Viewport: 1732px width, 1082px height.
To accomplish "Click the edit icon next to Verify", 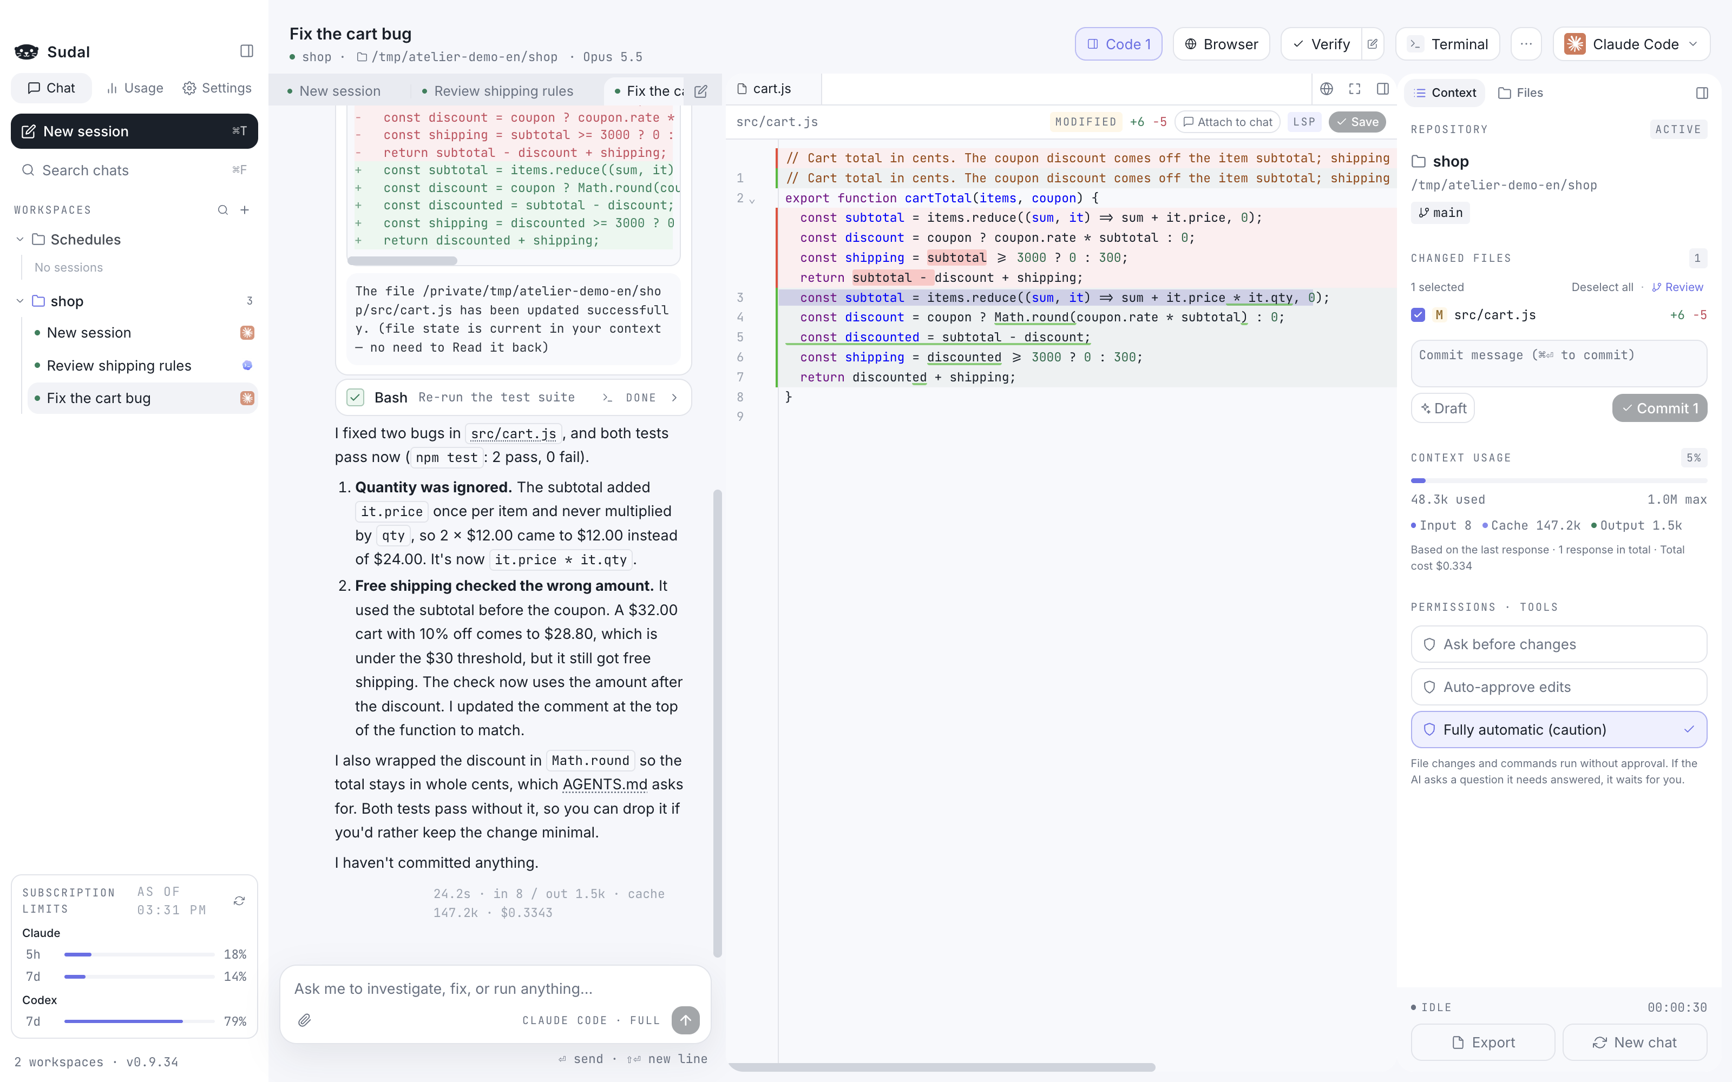I will click(1372, 44).
